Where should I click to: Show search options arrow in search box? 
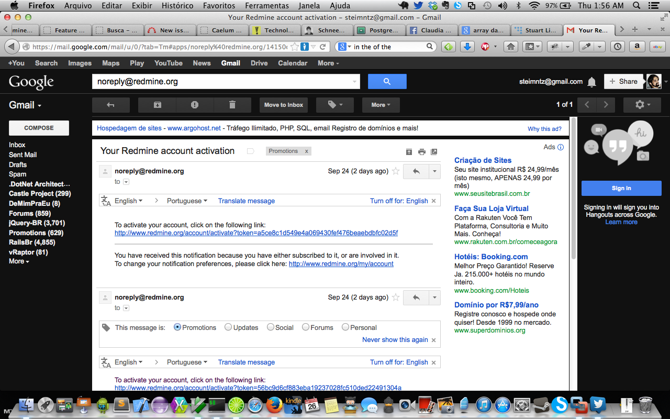355,82
